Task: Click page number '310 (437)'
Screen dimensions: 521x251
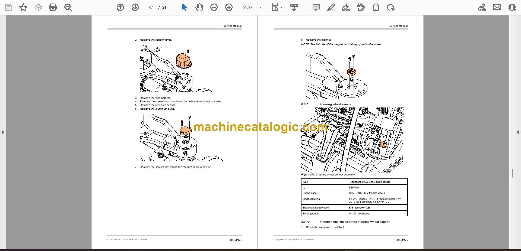Action: tap(401, 240)
